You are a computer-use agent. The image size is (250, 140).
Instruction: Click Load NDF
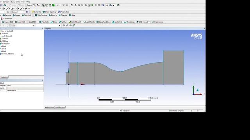[32, 22]
